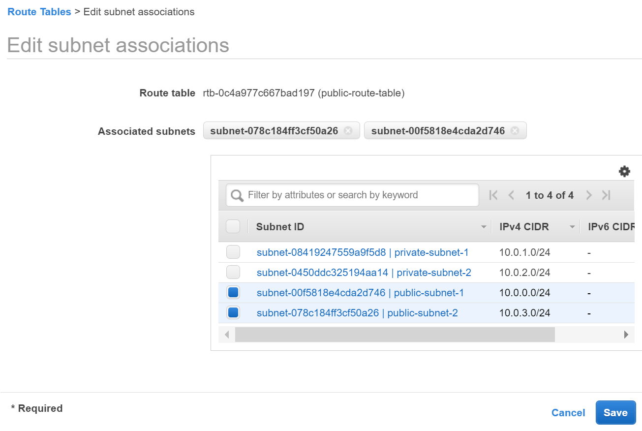642x431 pixels.
Task: Select the 10.0.1.0/24 CIDR cell
Action: (x=524, y=252)
